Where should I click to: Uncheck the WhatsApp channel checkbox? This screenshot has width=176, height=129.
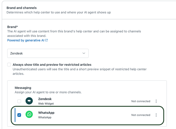[x=19, y=115]
